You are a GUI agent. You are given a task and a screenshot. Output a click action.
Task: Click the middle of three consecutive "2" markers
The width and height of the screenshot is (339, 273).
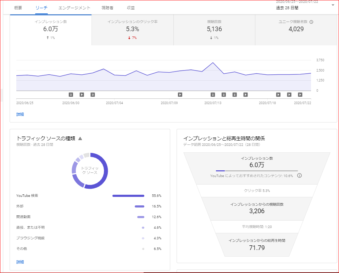(x=224, y=95)
